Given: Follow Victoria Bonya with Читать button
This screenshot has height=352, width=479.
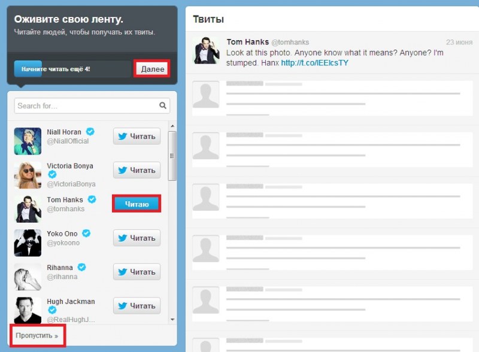Looking at the screenshot, I should (x=137, y=170).
